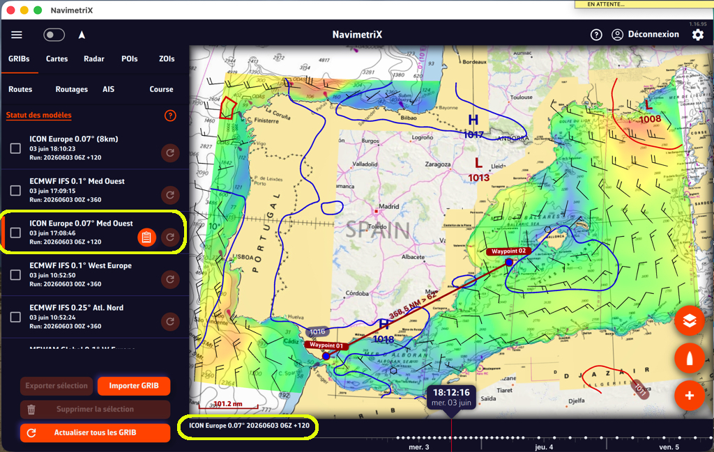Switch to the Cartes tab

(57, 59)
